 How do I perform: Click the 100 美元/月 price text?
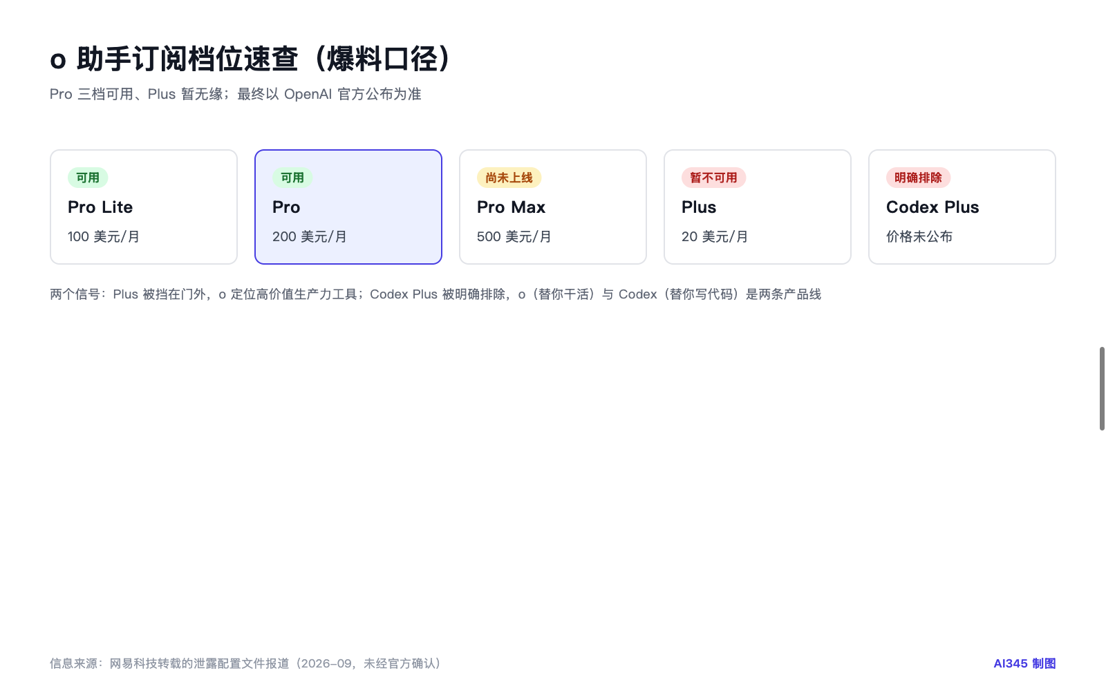click(104, 236)
